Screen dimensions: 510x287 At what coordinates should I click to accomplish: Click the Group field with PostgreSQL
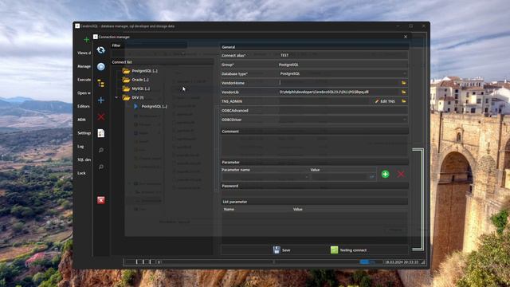click(343, 65)
